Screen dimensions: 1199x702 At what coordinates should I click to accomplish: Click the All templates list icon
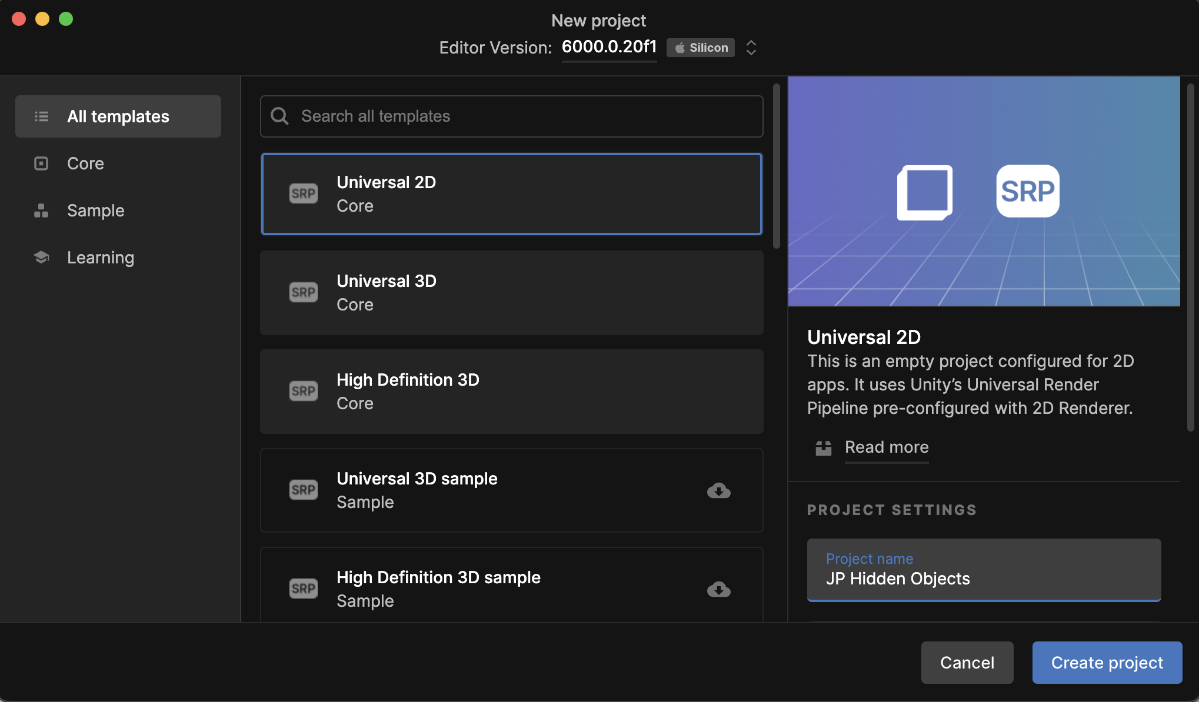pos(41,116)
